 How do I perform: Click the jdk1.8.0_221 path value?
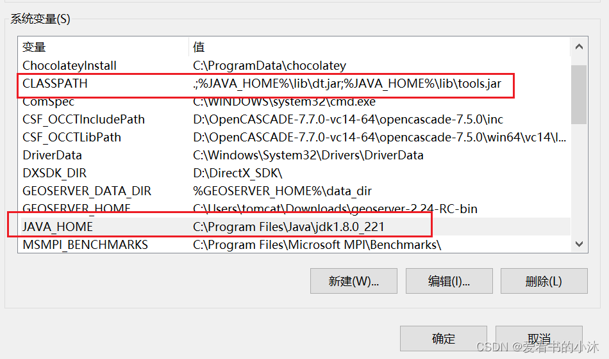pyautogui.click(x=288, y=227)
